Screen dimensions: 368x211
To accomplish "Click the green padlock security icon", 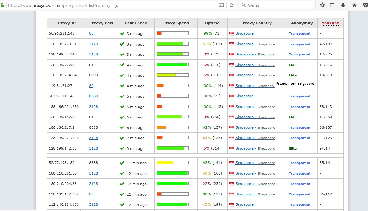I will tap(3, 5).
